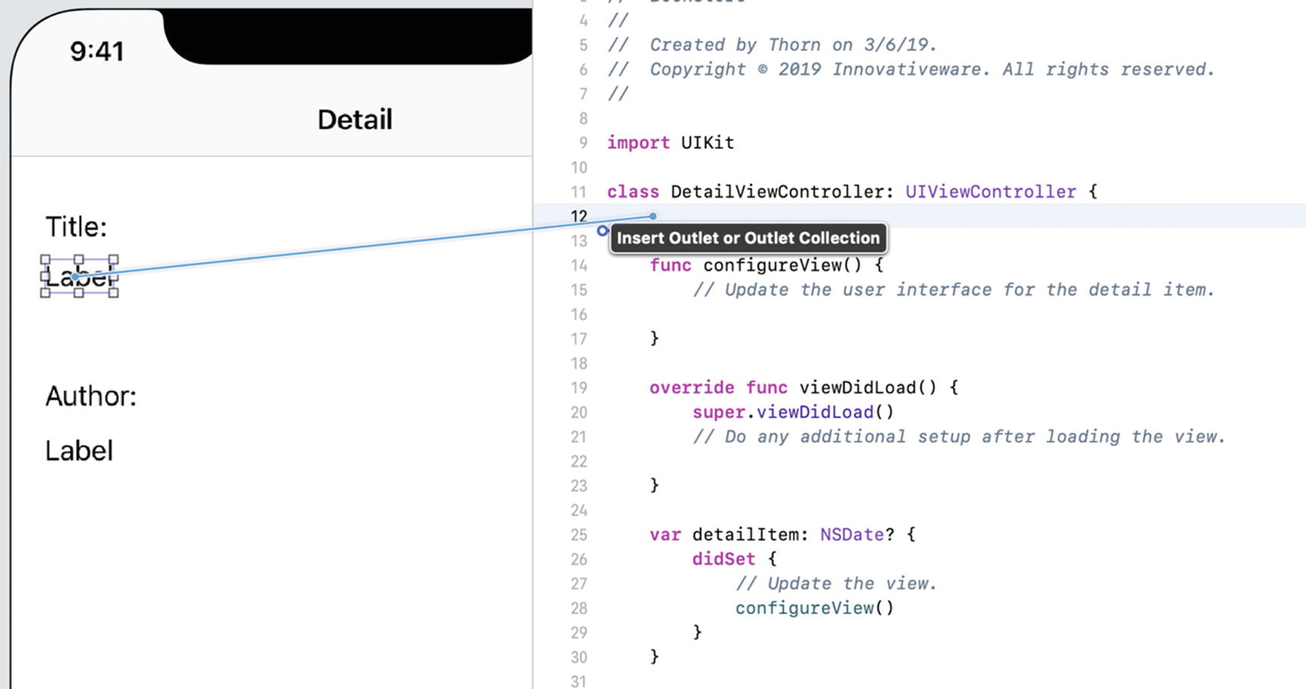Click the didSet line
This screenshot has height=689, width=1306.
(734, 559)
